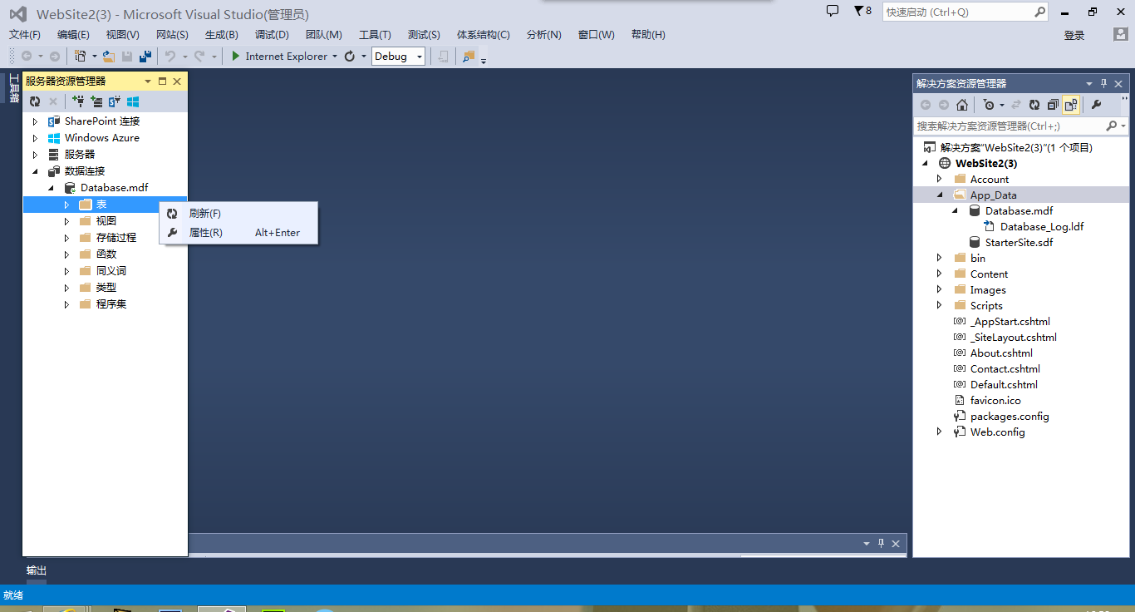Click the Undo toolbar icon

170,56
